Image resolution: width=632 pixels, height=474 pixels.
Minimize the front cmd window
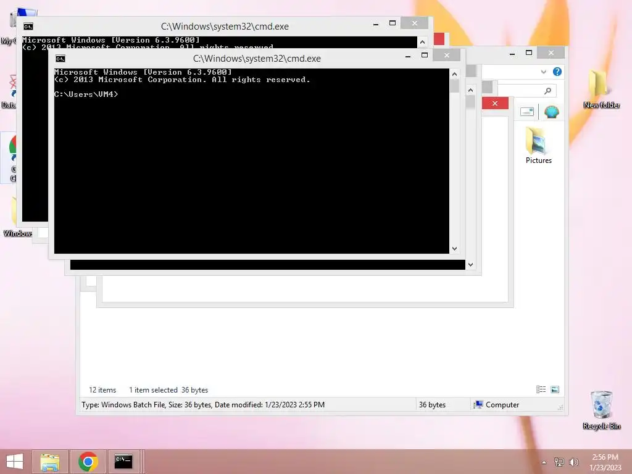point(408,56)
